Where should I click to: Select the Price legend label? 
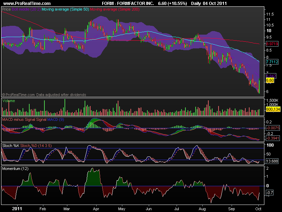pyautogui.click(x=6, y=9)
